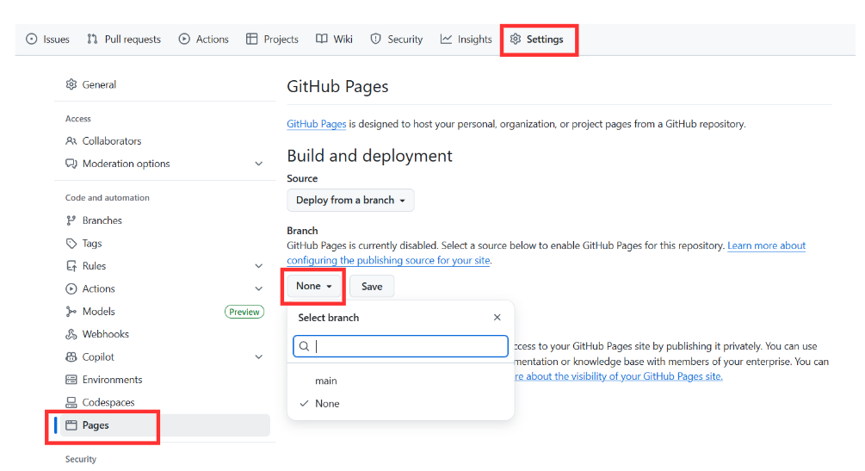Click the Collaborators people icon
Screen dimensions: 865x471
[x=71, y=141]
